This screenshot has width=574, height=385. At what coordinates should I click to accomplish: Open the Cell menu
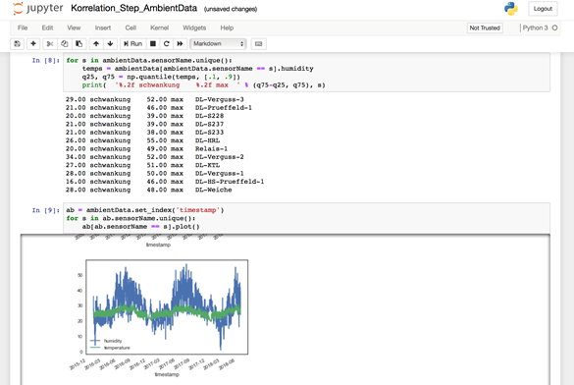coord(130,27)
